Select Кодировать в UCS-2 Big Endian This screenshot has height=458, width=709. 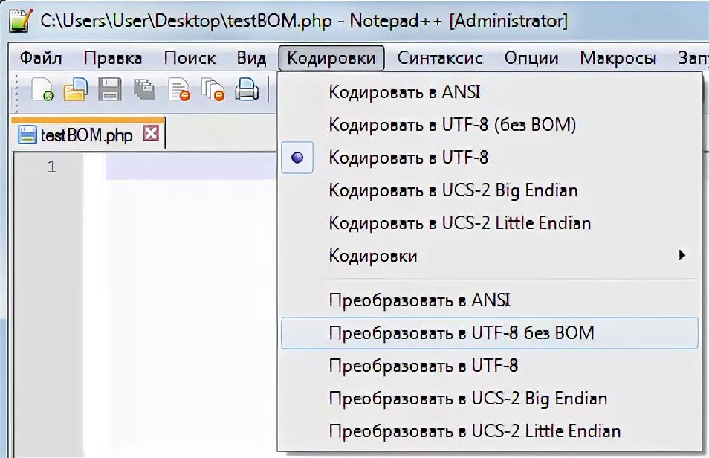pyautogui.click(x=490, y=190)
